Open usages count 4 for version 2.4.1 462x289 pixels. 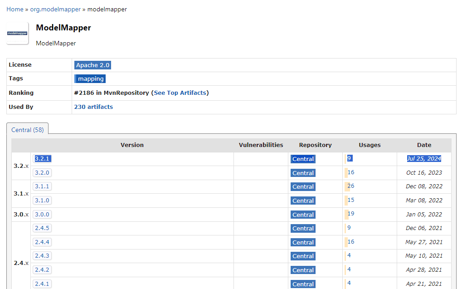coord(349,283)
